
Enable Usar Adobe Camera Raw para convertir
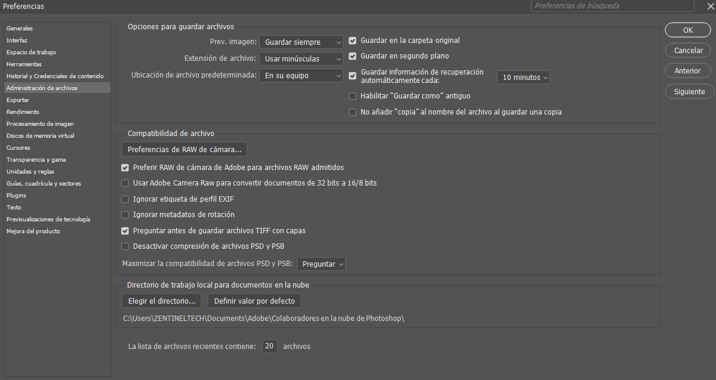point(125,183)
